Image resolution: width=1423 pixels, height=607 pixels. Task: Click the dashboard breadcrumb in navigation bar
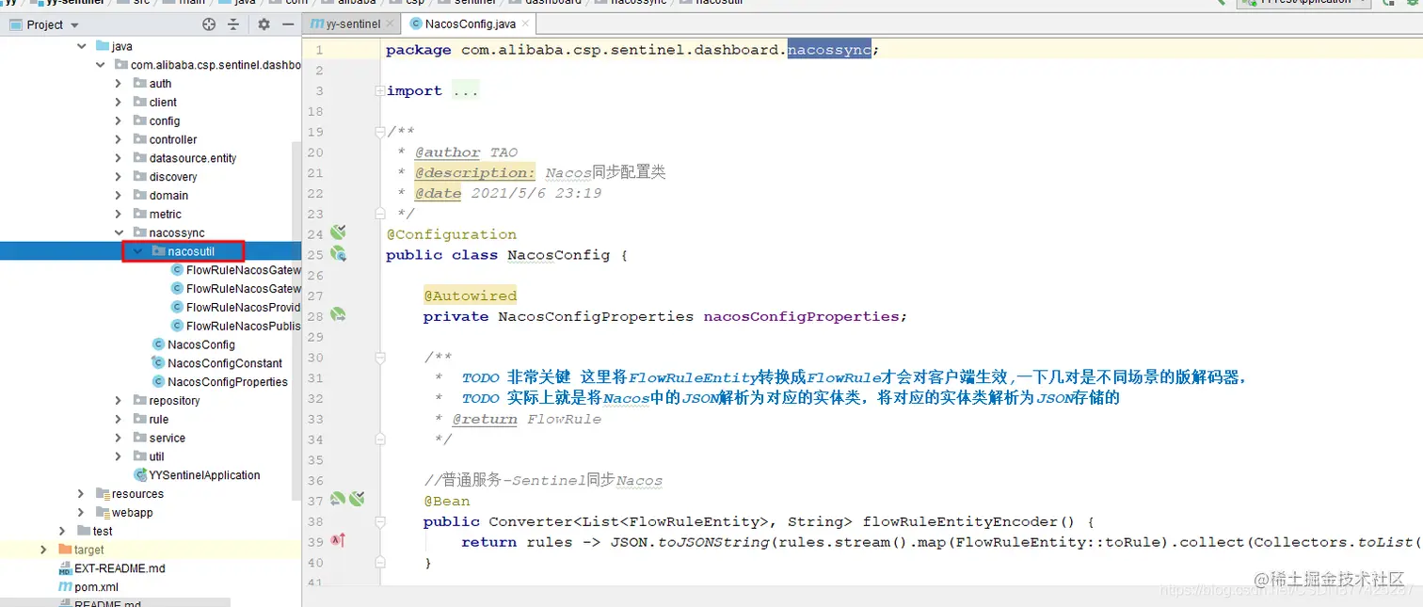coord(553,2)
